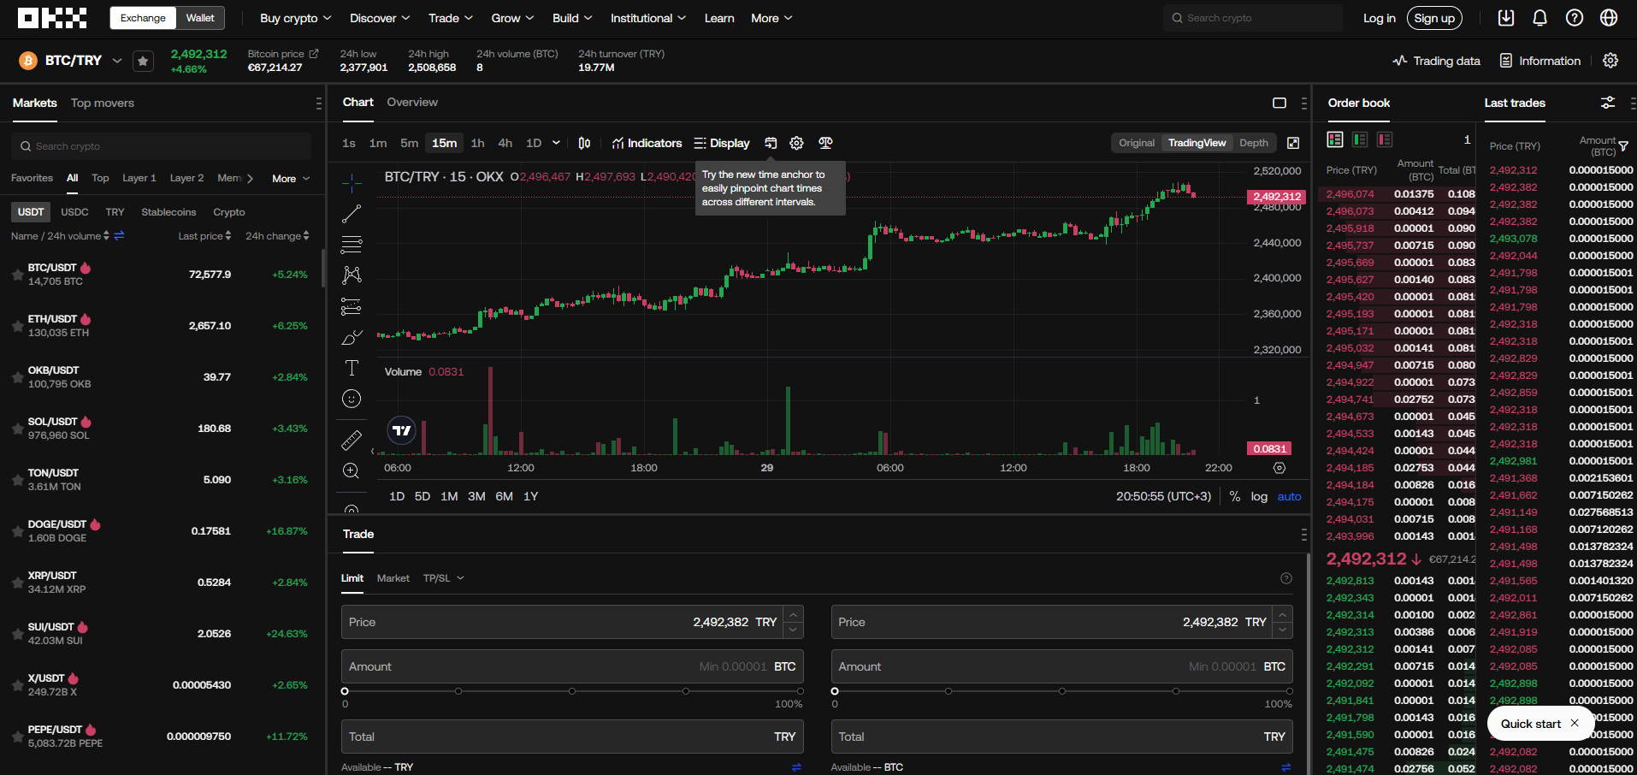The width and height of the screenshot is (1637, 775).
Task: Select the 1h chart interval
Action: coord(477,143)
